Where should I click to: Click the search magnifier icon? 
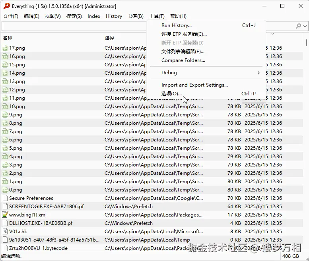299,26
